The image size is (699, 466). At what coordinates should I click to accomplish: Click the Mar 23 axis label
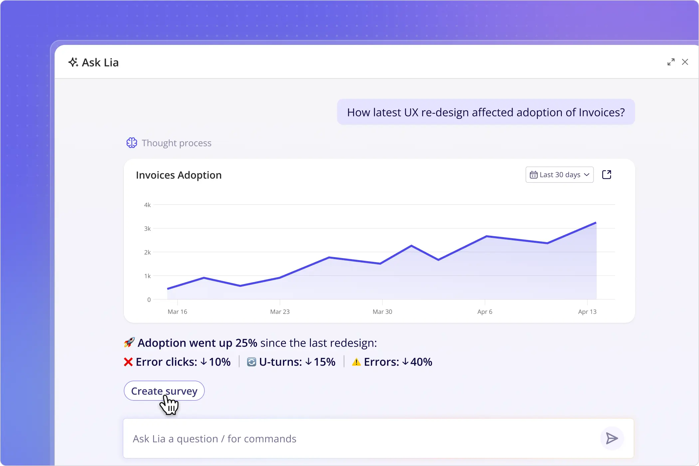pyautogui.click(x=280, y=312)
